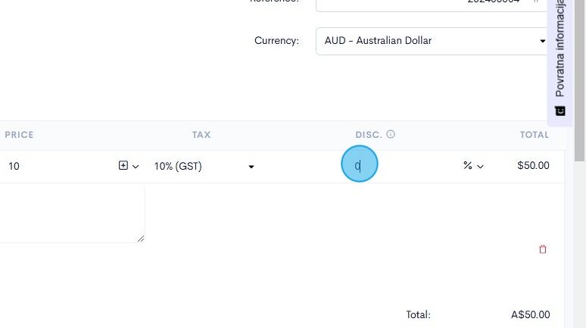The height and width of the screenshot is (328, 586).
Task: Click the TAX column header
Action: 201,135
